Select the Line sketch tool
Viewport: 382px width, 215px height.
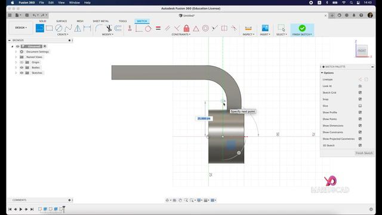pyautogui.click(x=40, y=28)
